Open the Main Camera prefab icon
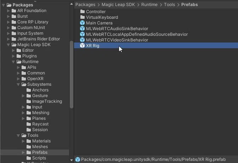238x163 pixels. [82, 23]
